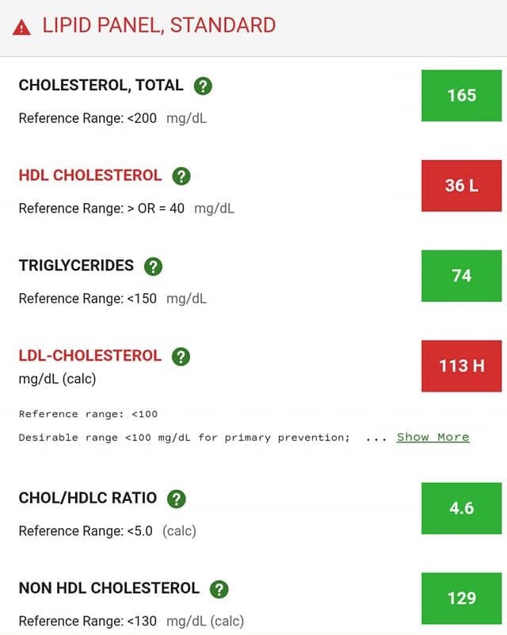Click the Triglycerides question mark icon
Screen dimensions: 507x635
click(154, 266)
